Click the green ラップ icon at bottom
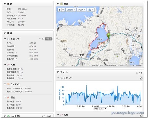 (x=8, y=116)
